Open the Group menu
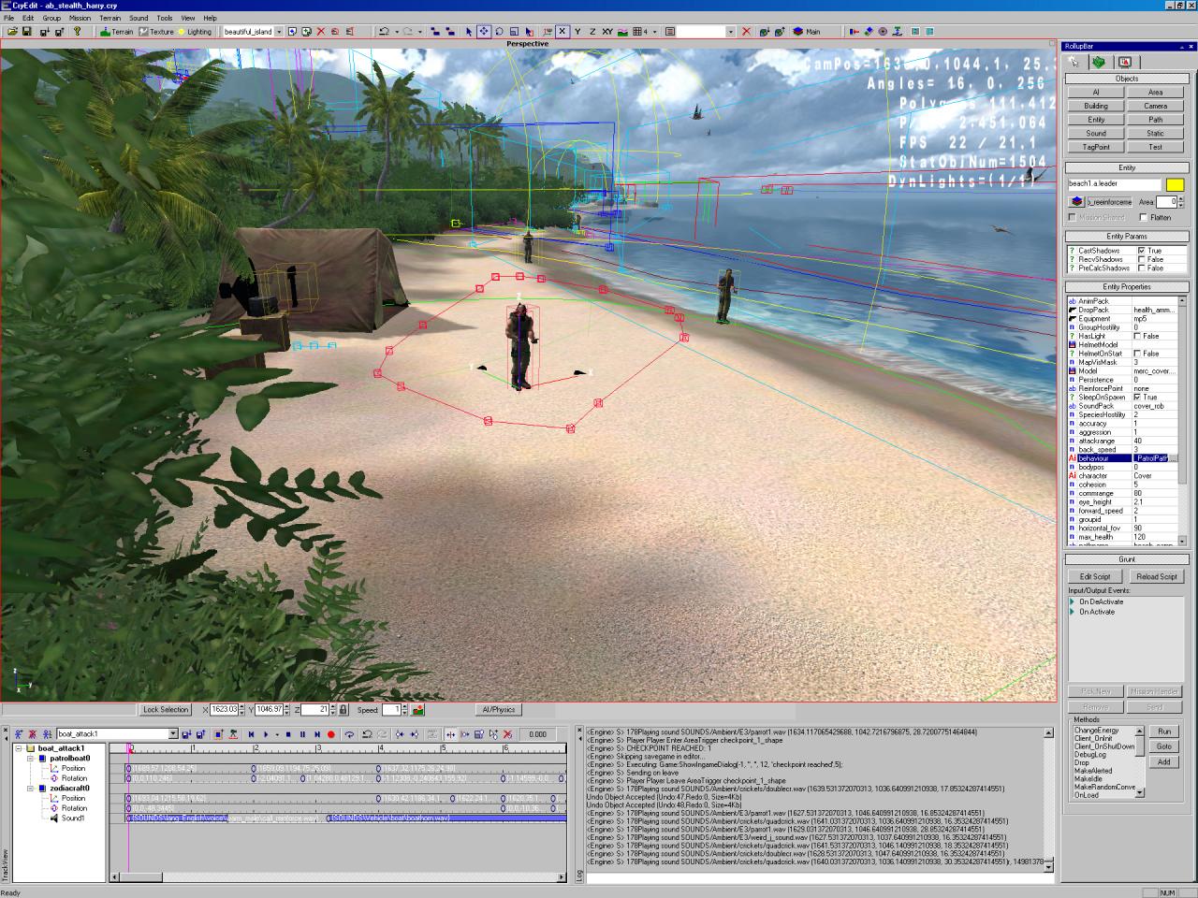This screenshot has width=1198, height=898. pyautogui.click(x=51, y=18)
